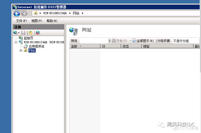Click the go up folder icon
This screenshot has height=133, width=201.
(30, 33)
